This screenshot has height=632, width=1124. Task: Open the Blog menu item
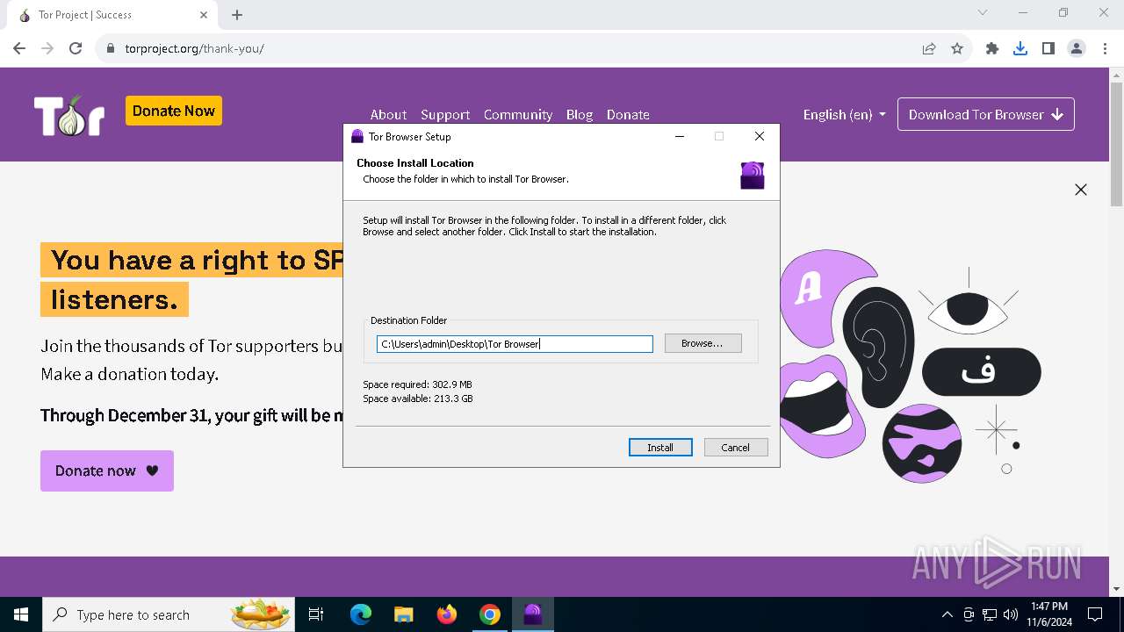coord(580,114)
